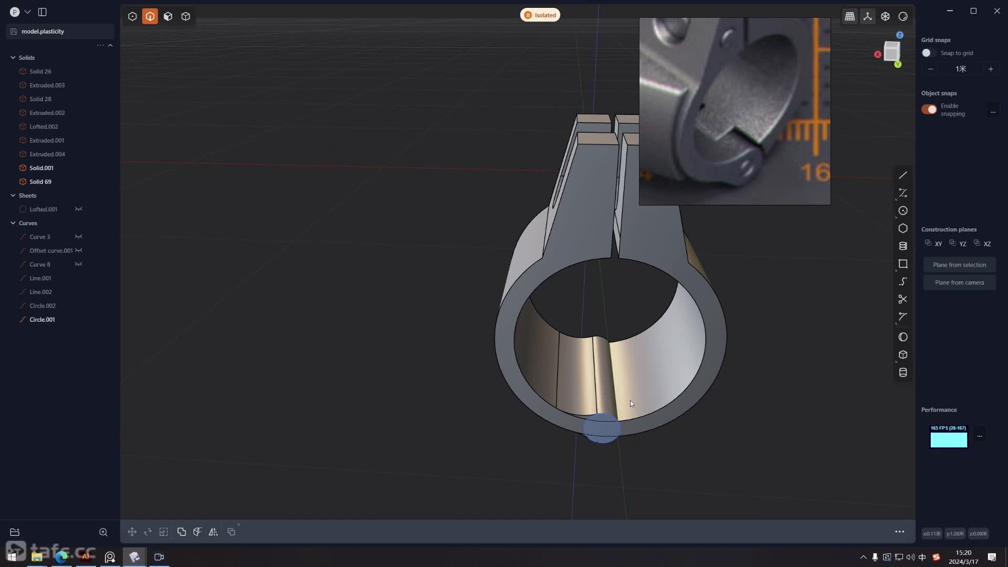Select the spiral coil tool

(x=903, y=246)
